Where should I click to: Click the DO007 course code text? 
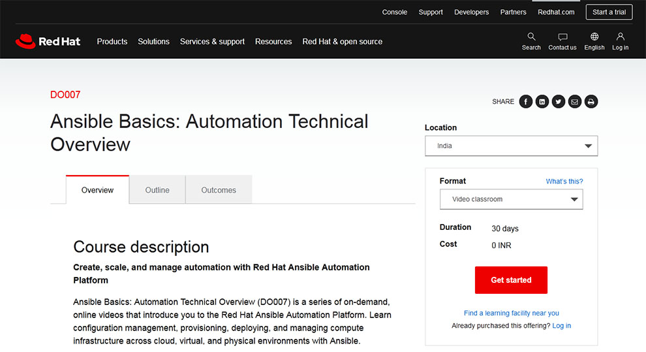65,95
